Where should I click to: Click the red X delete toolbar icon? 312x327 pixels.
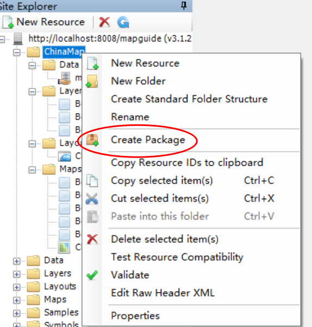pyautogui.click(x=104, y=22)
